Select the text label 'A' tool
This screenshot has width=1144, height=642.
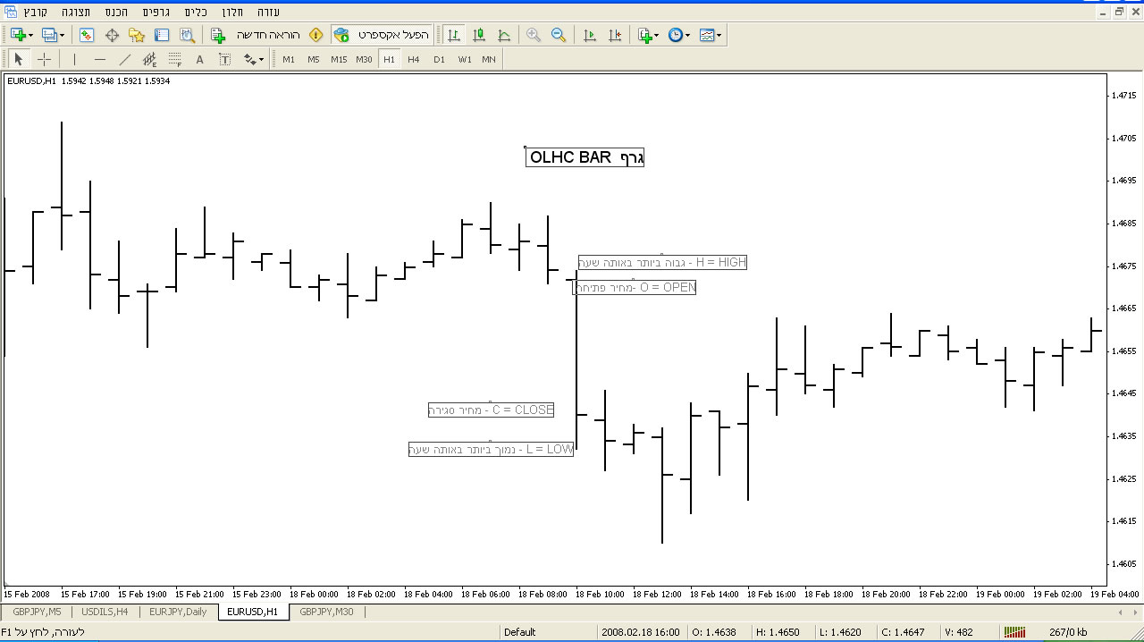(199, 60)
